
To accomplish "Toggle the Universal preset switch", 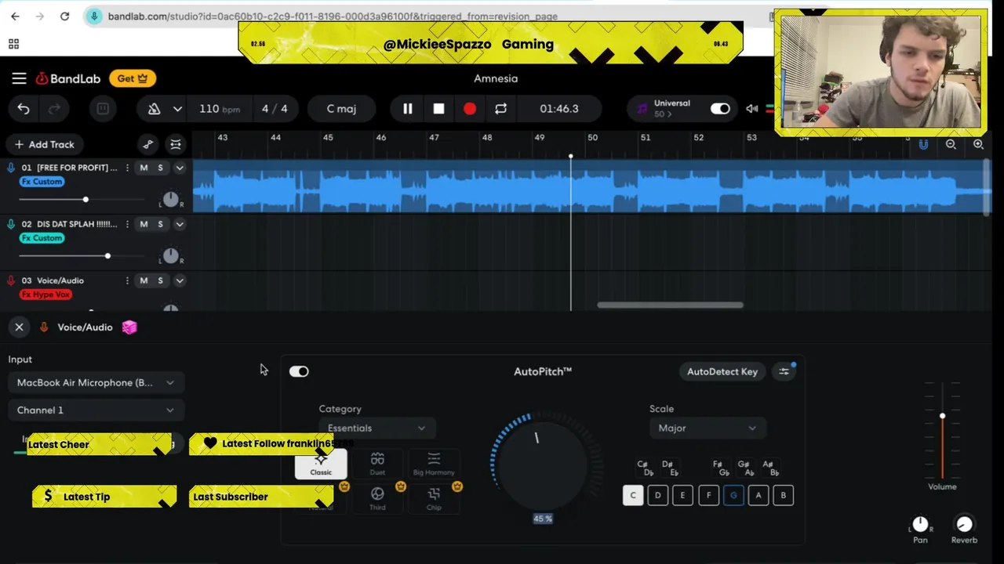I will 720,109.
